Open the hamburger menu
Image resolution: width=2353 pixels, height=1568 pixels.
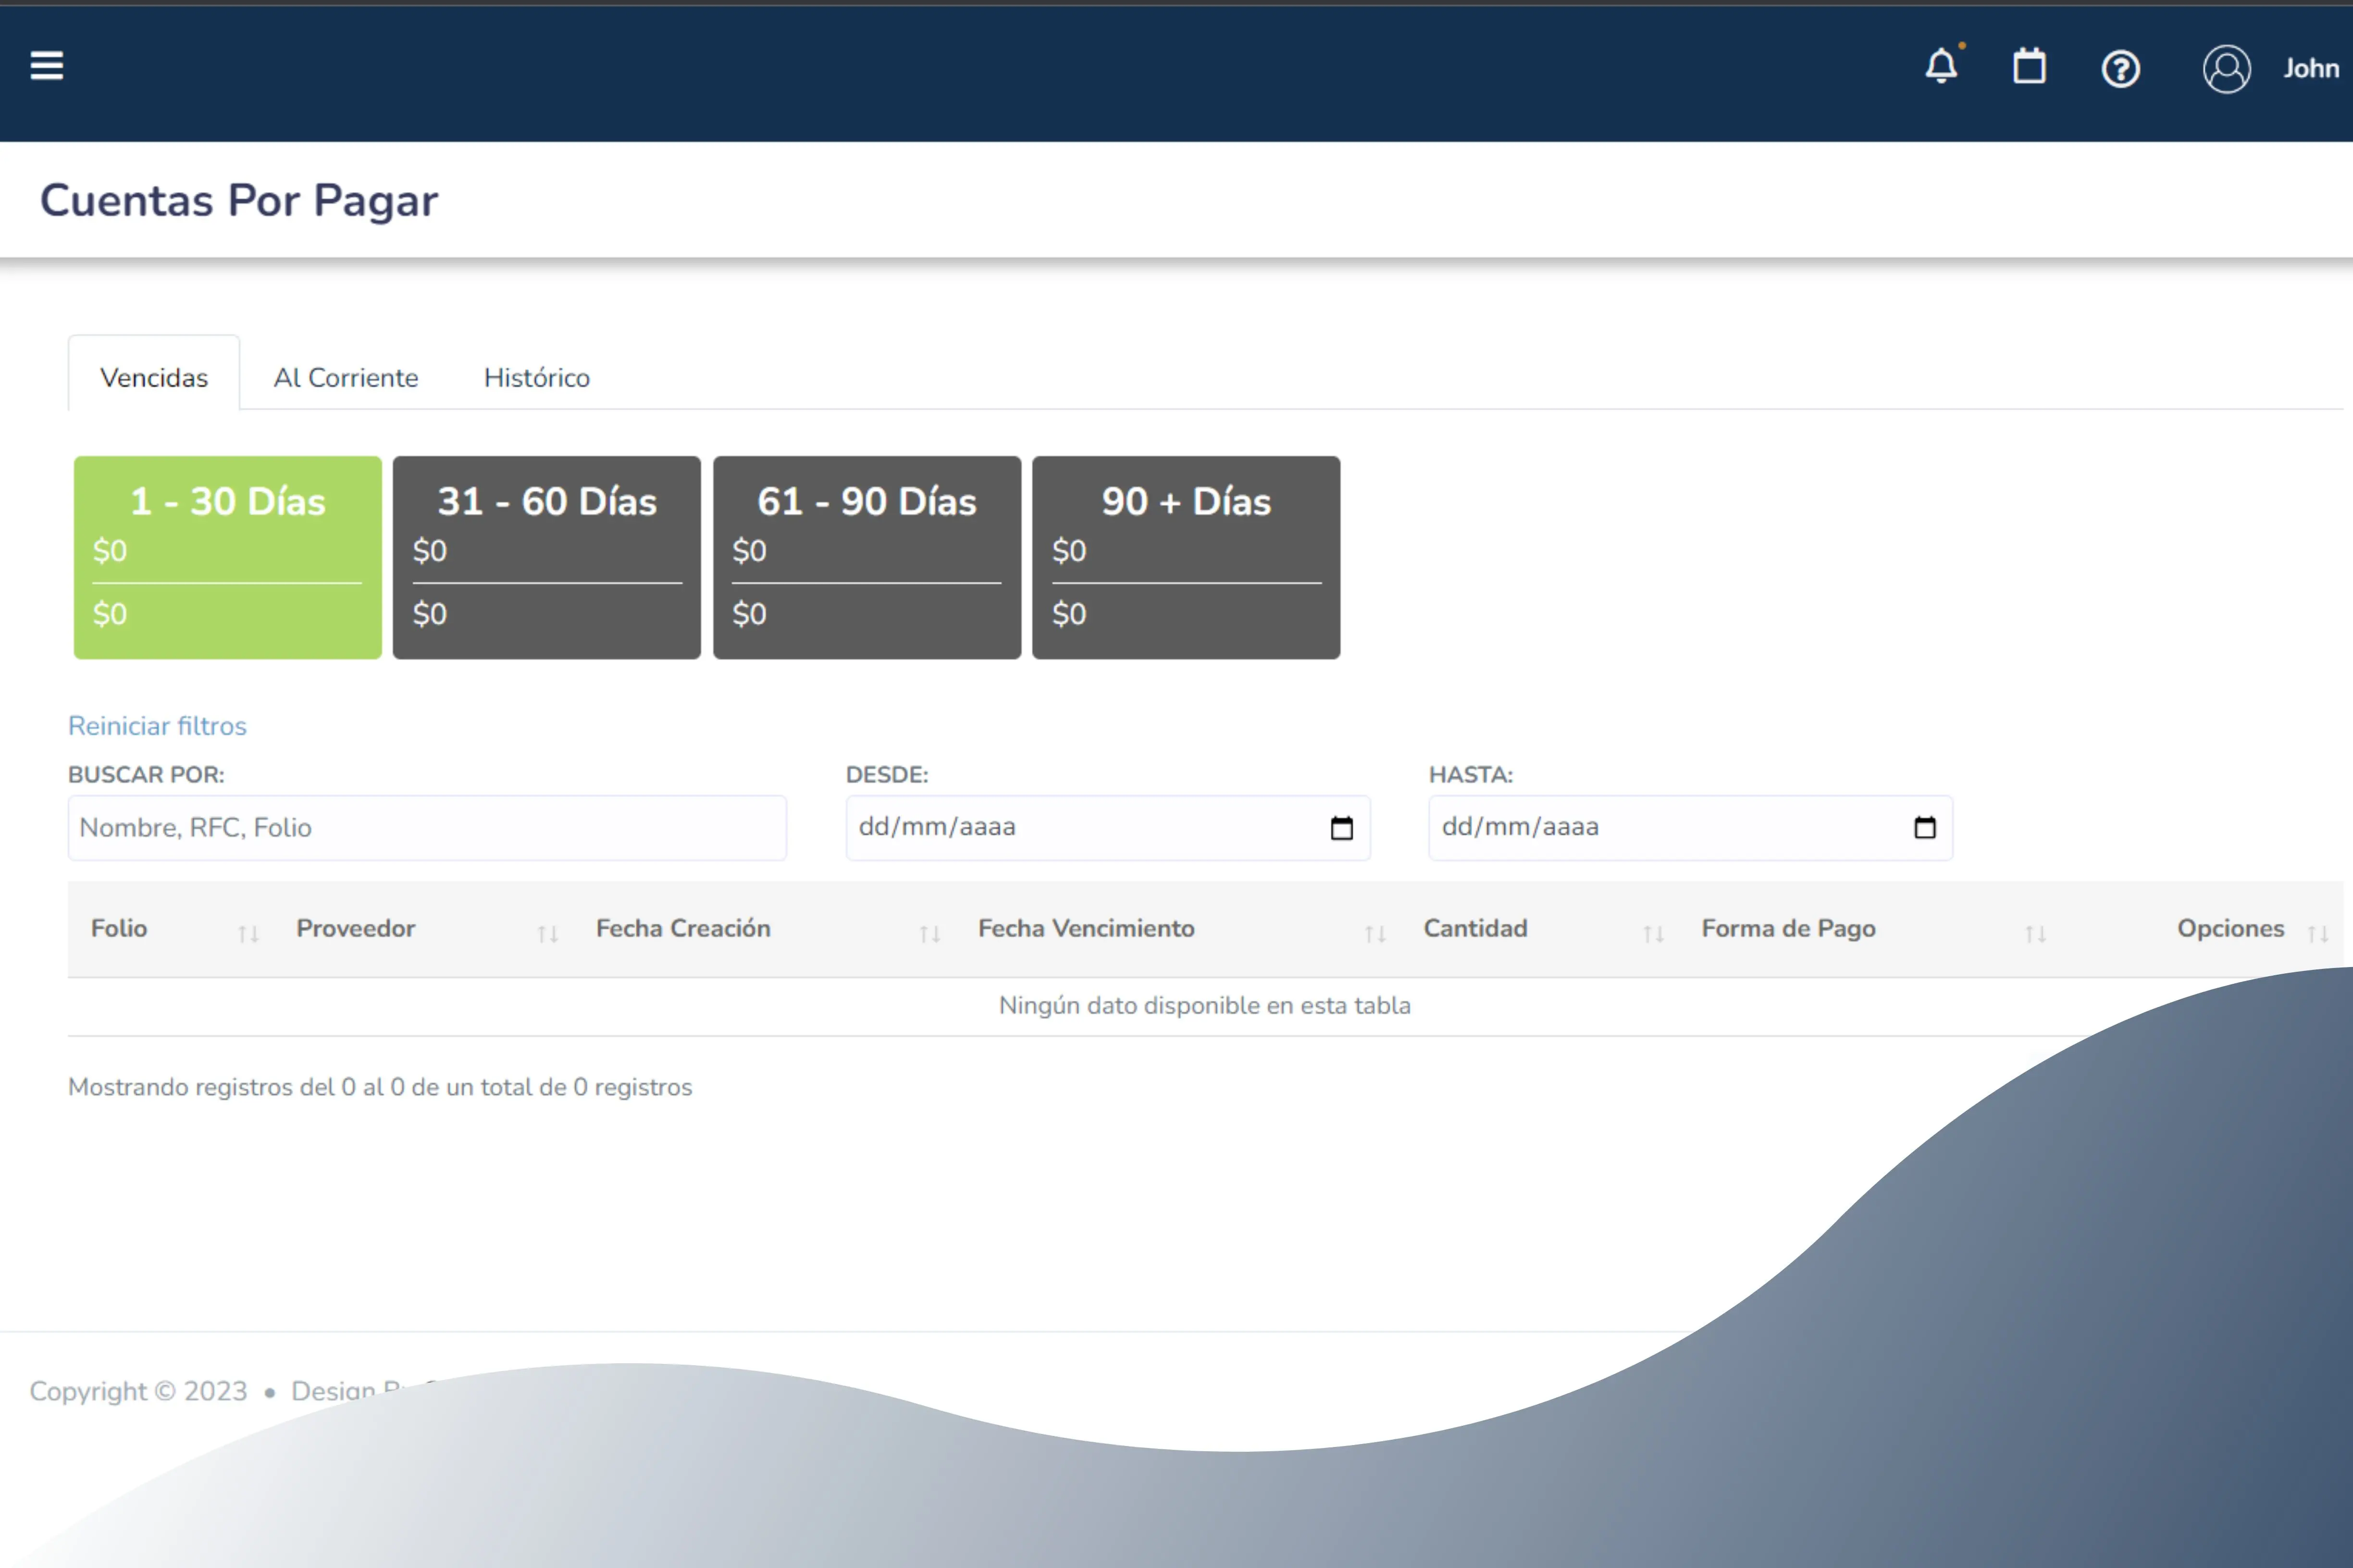pyautogui.click(x=46, y=66)
